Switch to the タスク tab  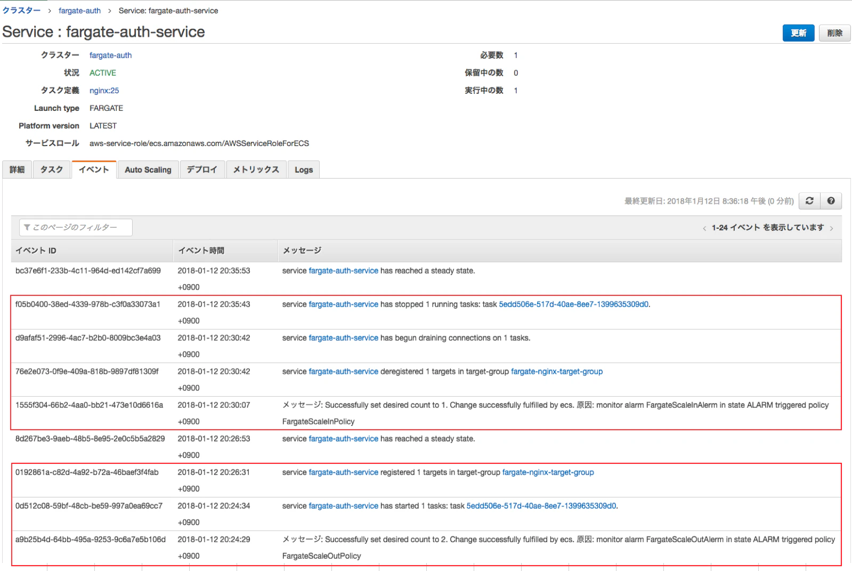52,170
